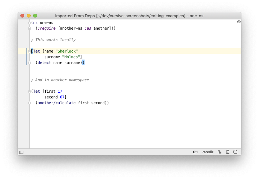Image resolution: width=259 pixels, height=179 pixels.
Task: Collapse the ns one-ns form fold marker
Action: (x=29, y=23)
